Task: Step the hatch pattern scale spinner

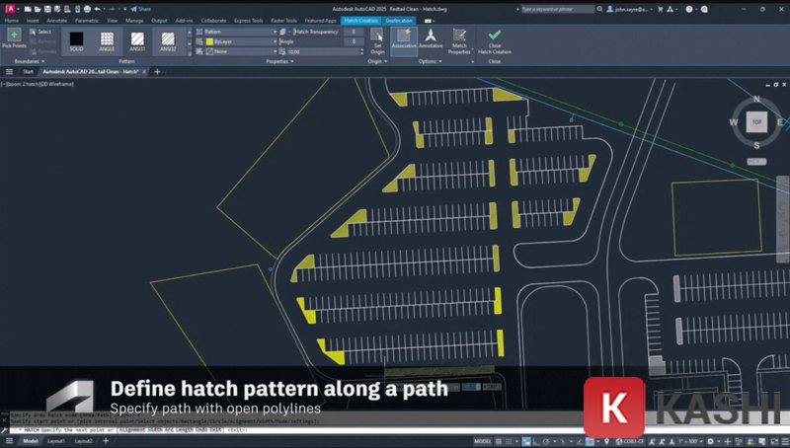Action: (x=361, y=52)
